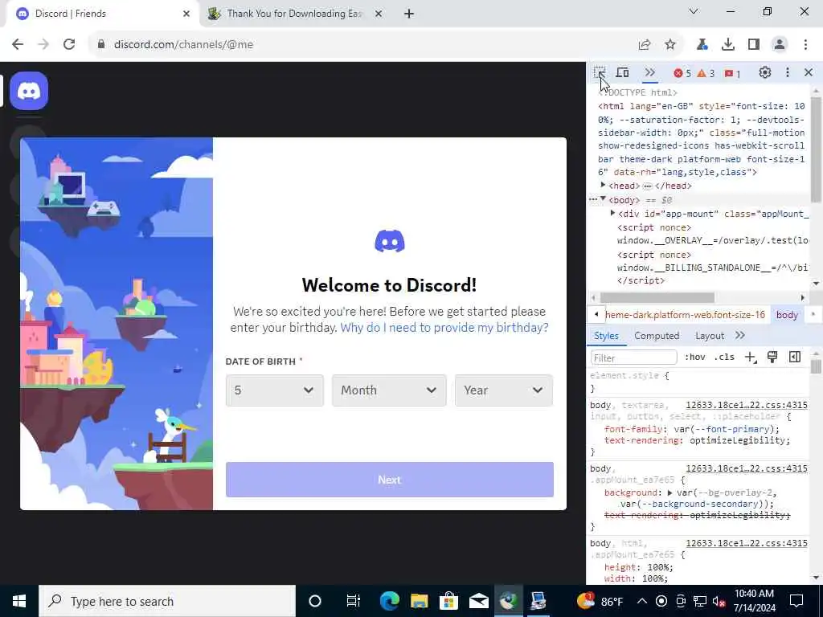Collapse the body element node

coord(603,199)
